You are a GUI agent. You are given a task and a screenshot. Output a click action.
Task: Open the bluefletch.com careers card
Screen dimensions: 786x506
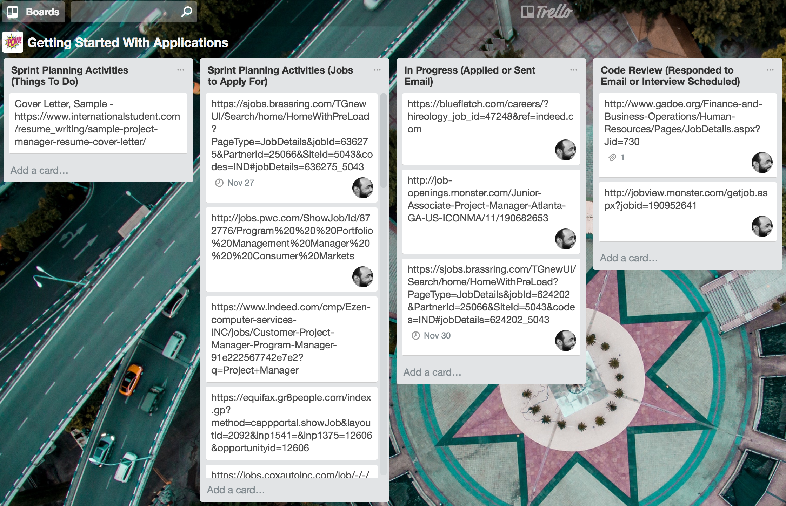tap(491, 129)
